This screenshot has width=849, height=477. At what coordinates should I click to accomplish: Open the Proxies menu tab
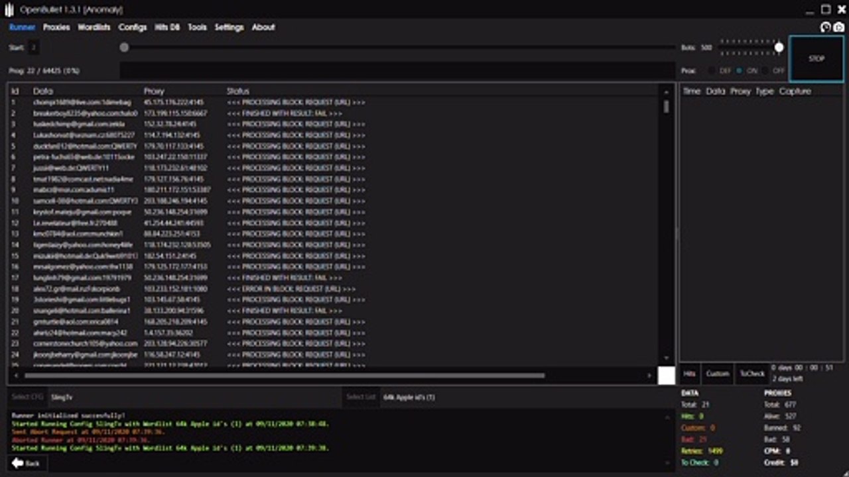coord(56,27)
